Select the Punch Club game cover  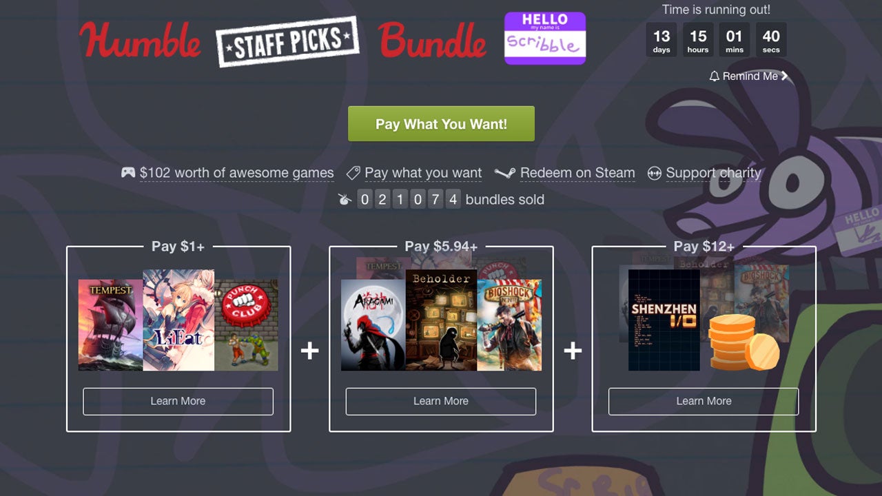247,325
